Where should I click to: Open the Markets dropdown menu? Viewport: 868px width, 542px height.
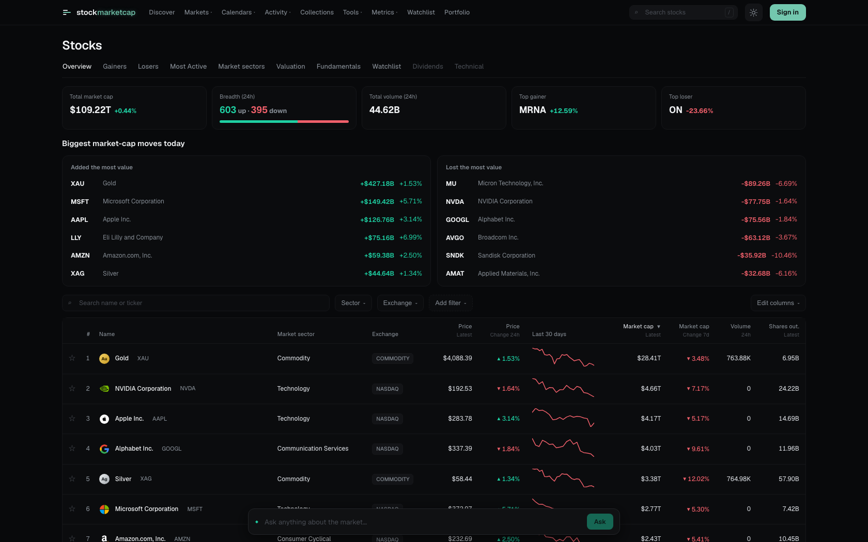[198, 12]
